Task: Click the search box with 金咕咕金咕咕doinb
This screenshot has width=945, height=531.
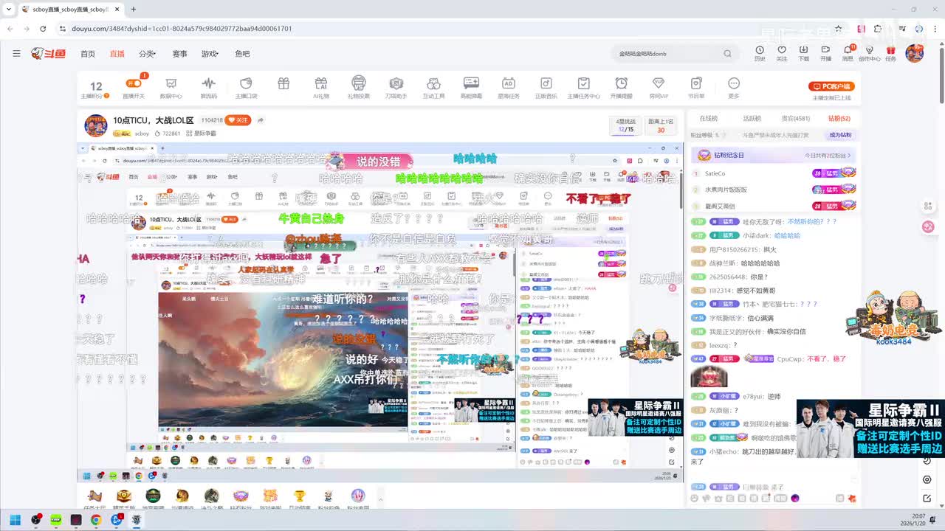Action: (x=676, y=53)
